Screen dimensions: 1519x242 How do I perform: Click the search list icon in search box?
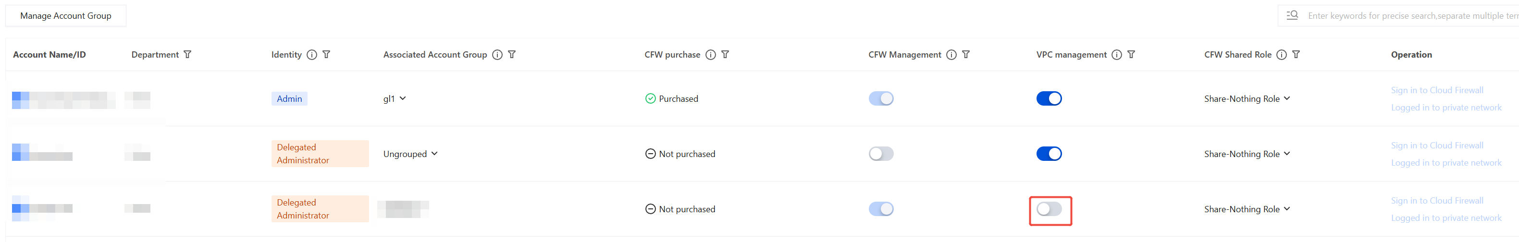point(1292,15)
